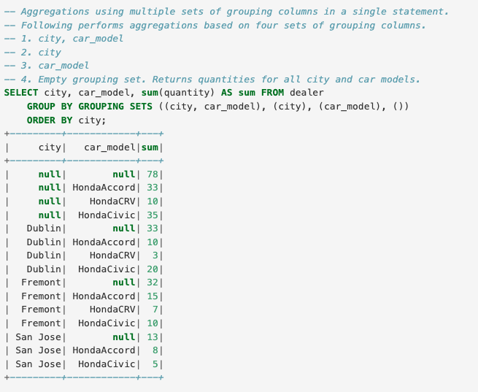Click HondaAccord in the San Jose row
478x392 pixels.
coord(104,350)
